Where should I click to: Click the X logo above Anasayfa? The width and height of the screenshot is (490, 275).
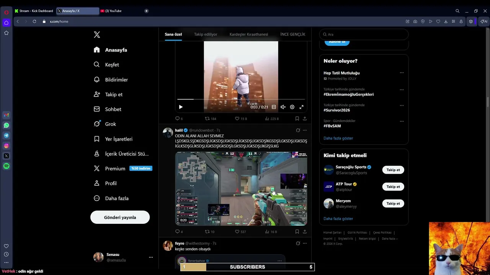pyautogui.click(x=97, y=35)
